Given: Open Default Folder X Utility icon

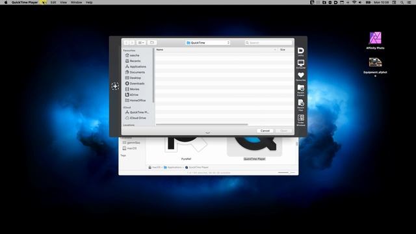Looking at the screenshot, I should (300, 51).
